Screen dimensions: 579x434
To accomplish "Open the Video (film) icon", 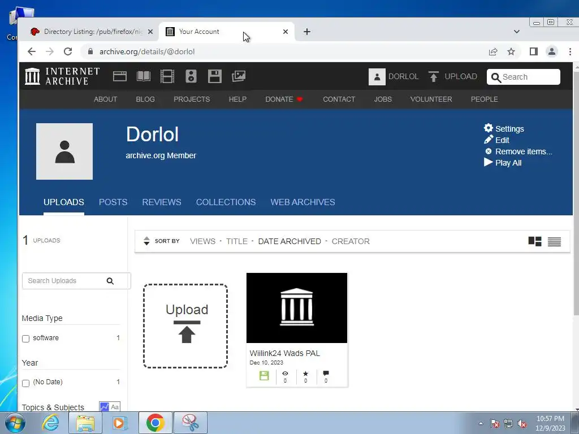I will (167, 76).
